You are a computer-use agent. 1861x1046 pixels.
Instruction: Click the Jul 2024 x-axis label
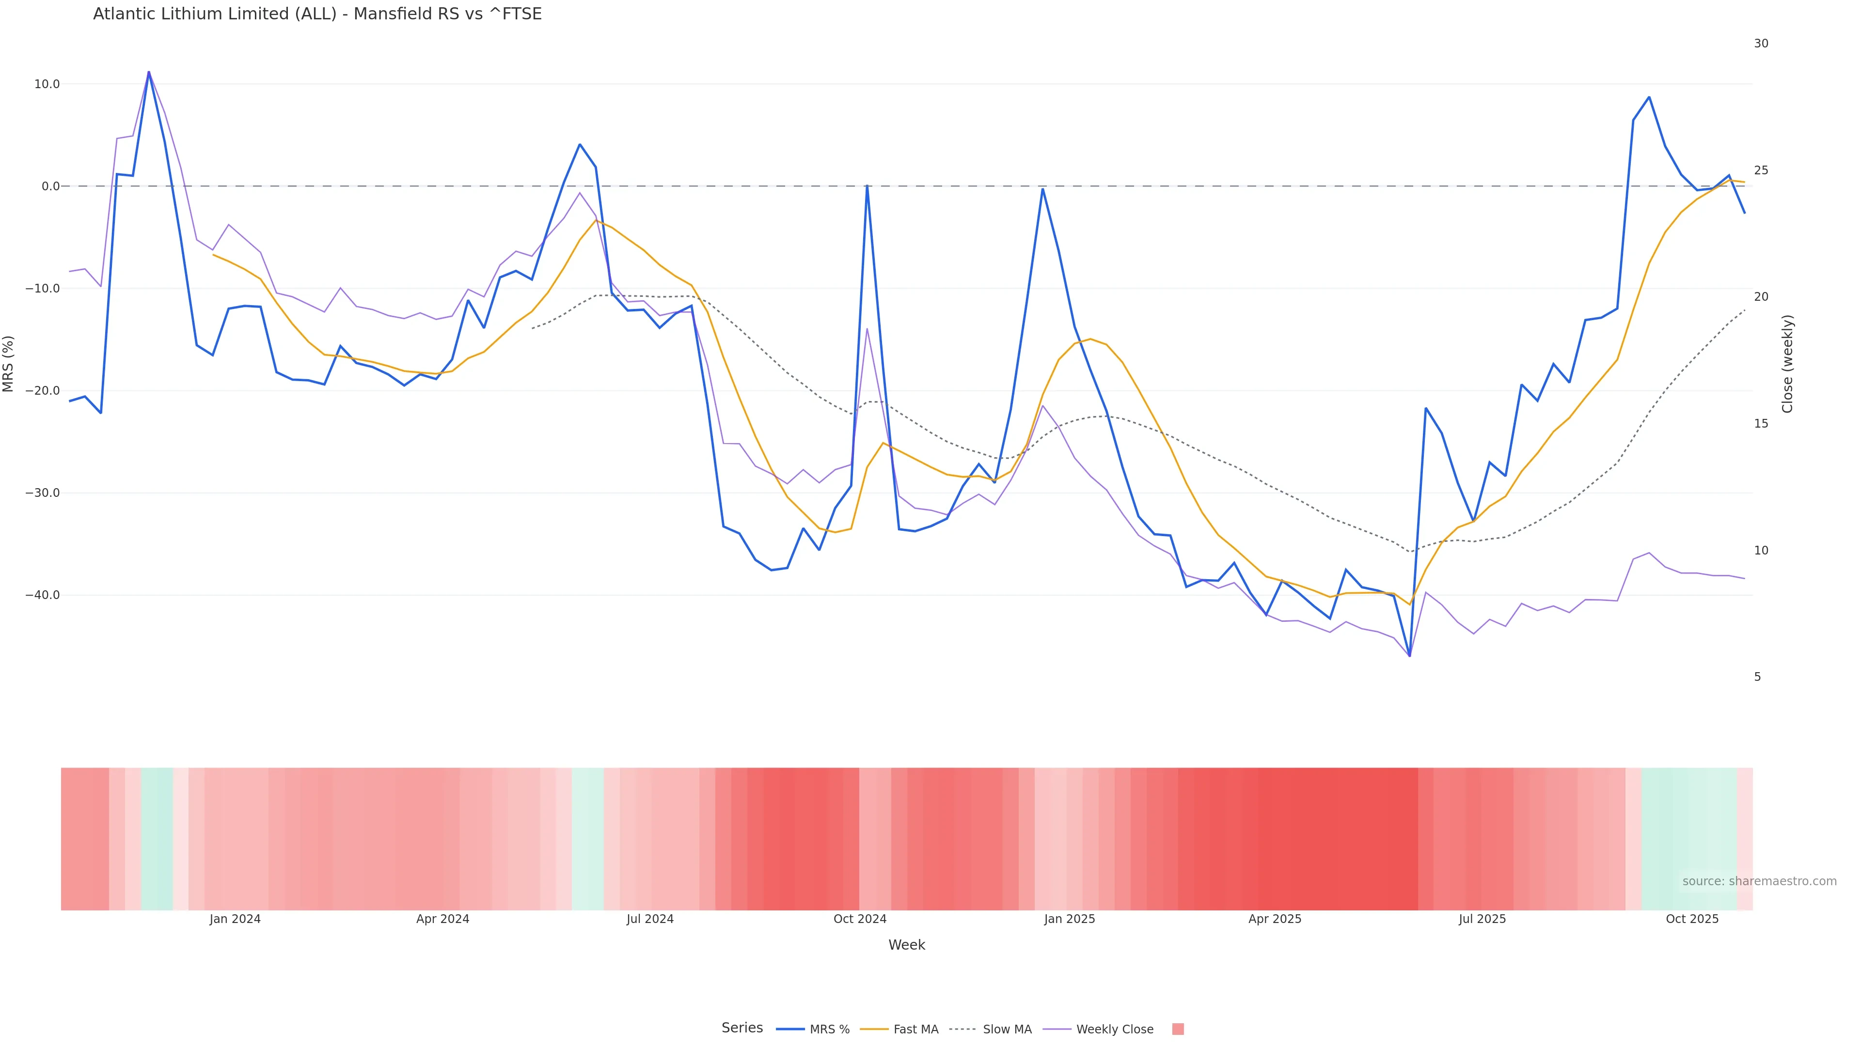click(649, 919)
